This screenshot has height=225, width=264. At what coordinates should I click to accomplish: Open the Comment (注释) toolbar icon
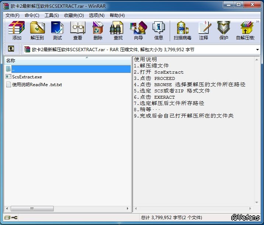(x=204, y=31)
